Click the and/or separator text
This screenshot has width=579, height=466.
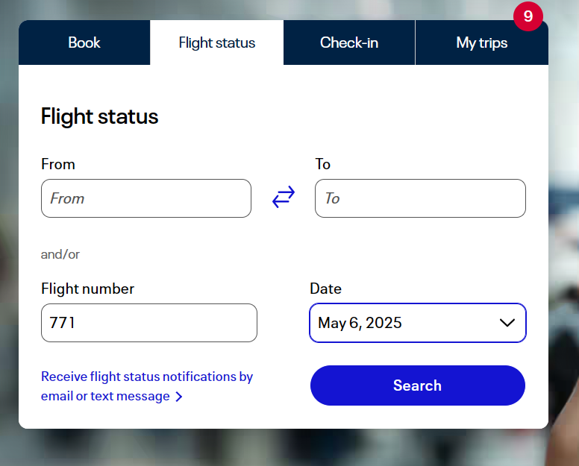(x=60, y=254)
